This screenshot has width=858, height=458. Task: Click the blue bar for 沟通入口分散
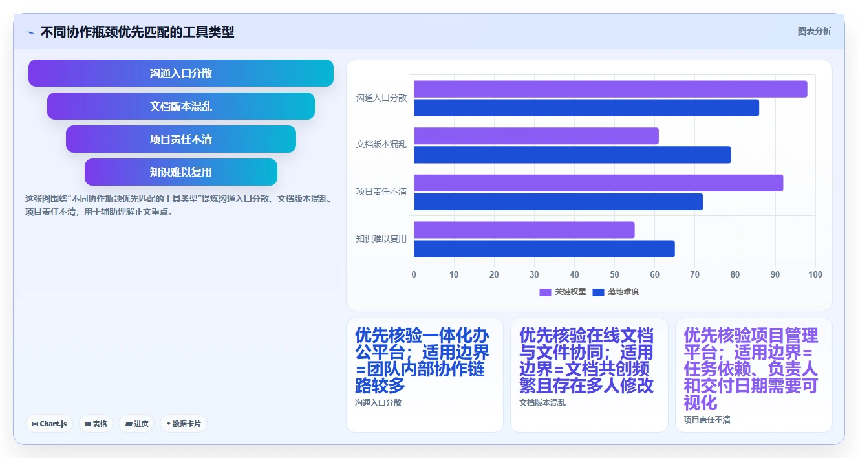click(x=586, y=108)
